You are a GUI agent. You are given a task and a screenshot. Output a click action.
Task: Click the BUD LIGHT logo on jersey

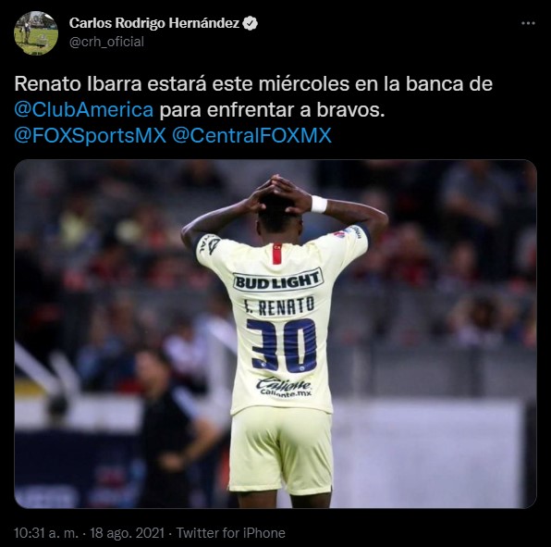click(277, 280)
